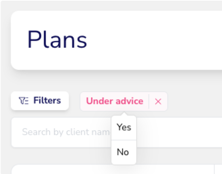Set Under advice filter to No
Screen dimensions: 222x174
click(x=124, y=152)
